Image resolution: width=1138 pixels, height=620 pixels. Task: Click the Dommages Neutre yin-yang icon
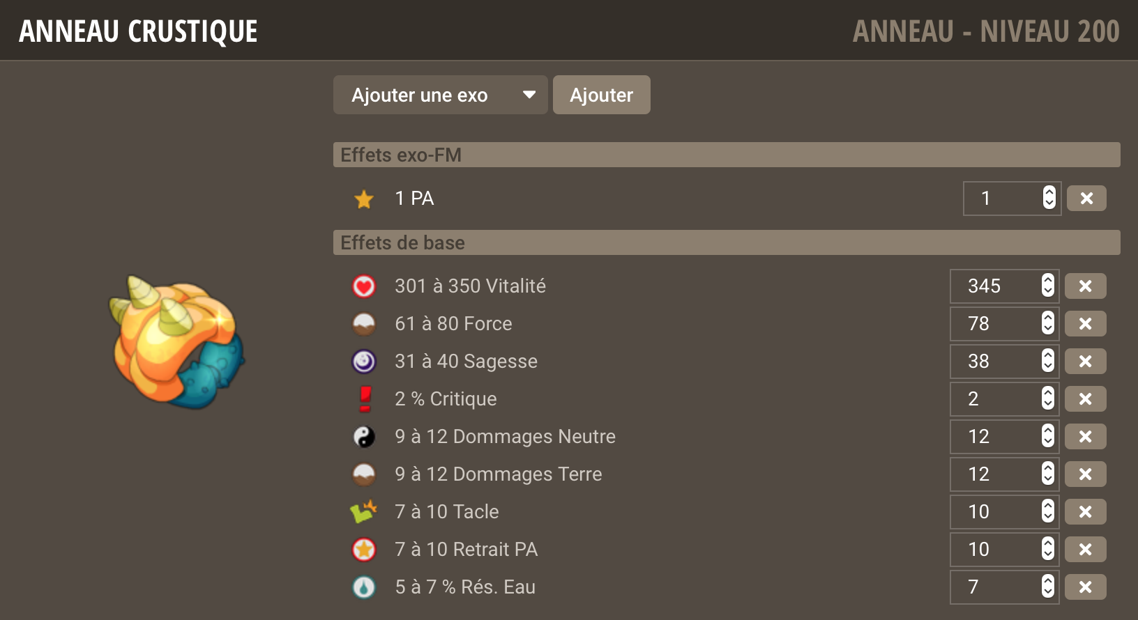click(363, 437)
